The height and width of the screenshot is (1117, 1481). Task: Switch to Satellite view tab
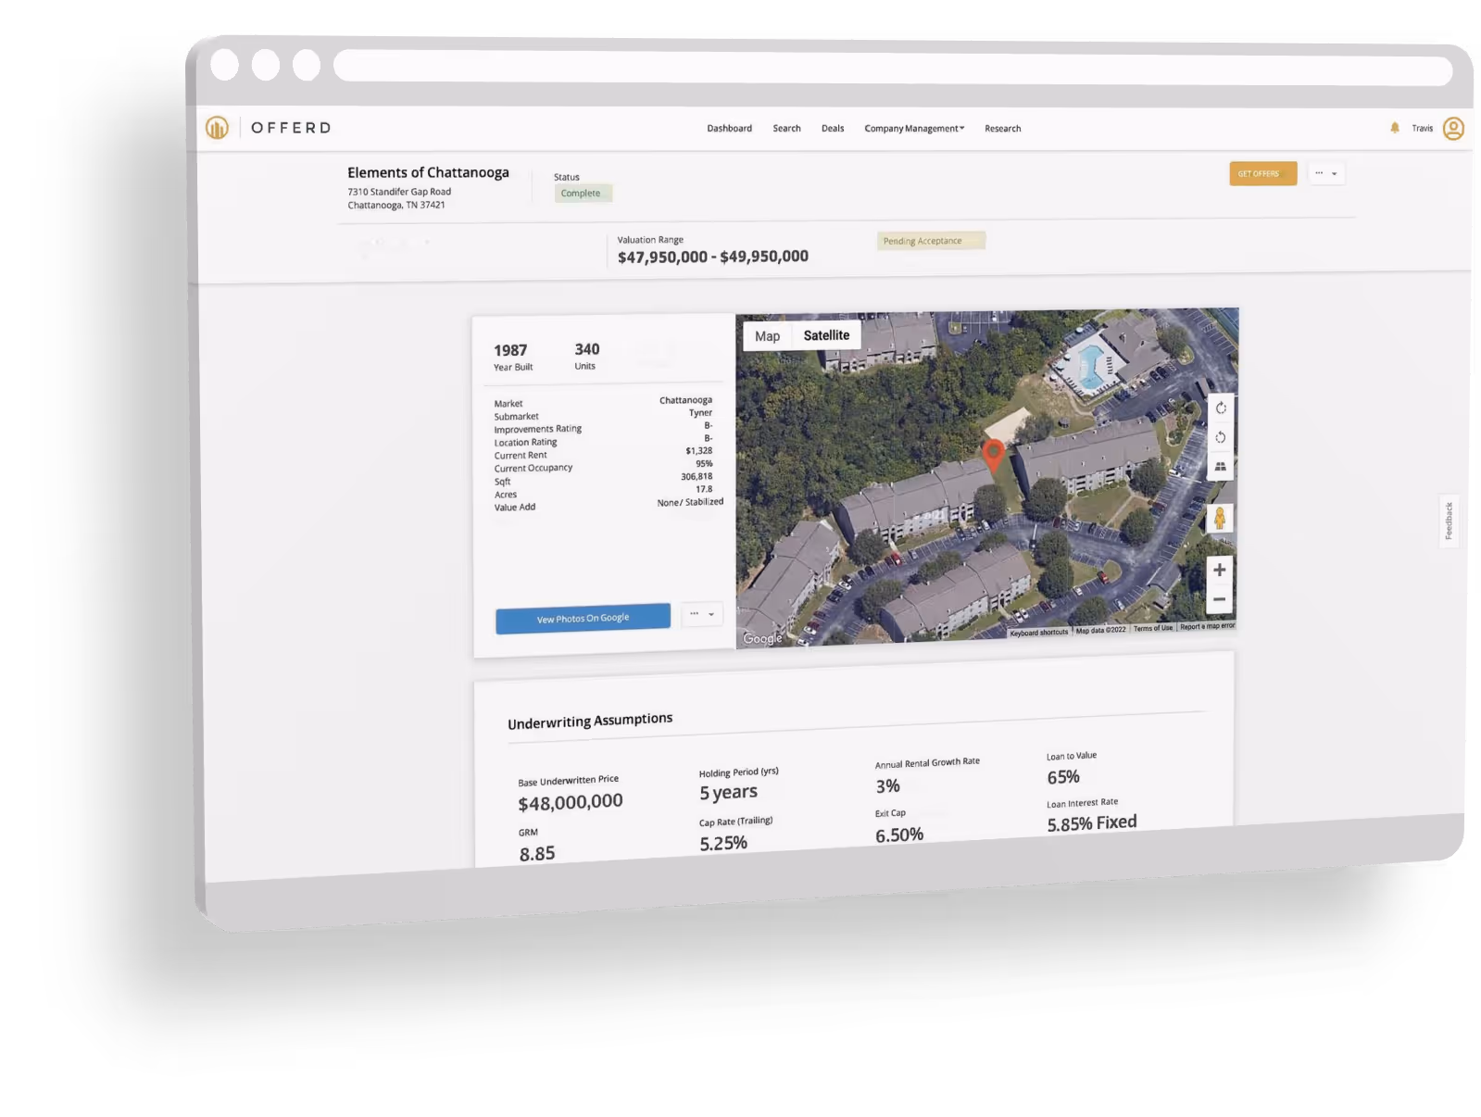[x=826, y=335]
